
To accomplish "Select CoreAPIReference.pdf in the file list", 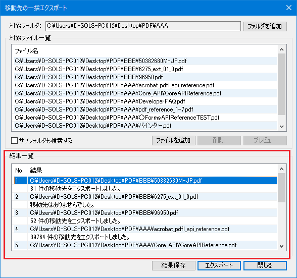I will click(145, 93).
